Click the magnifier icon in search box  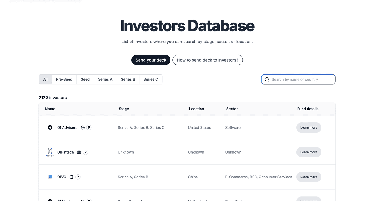(x=267, y=80)
